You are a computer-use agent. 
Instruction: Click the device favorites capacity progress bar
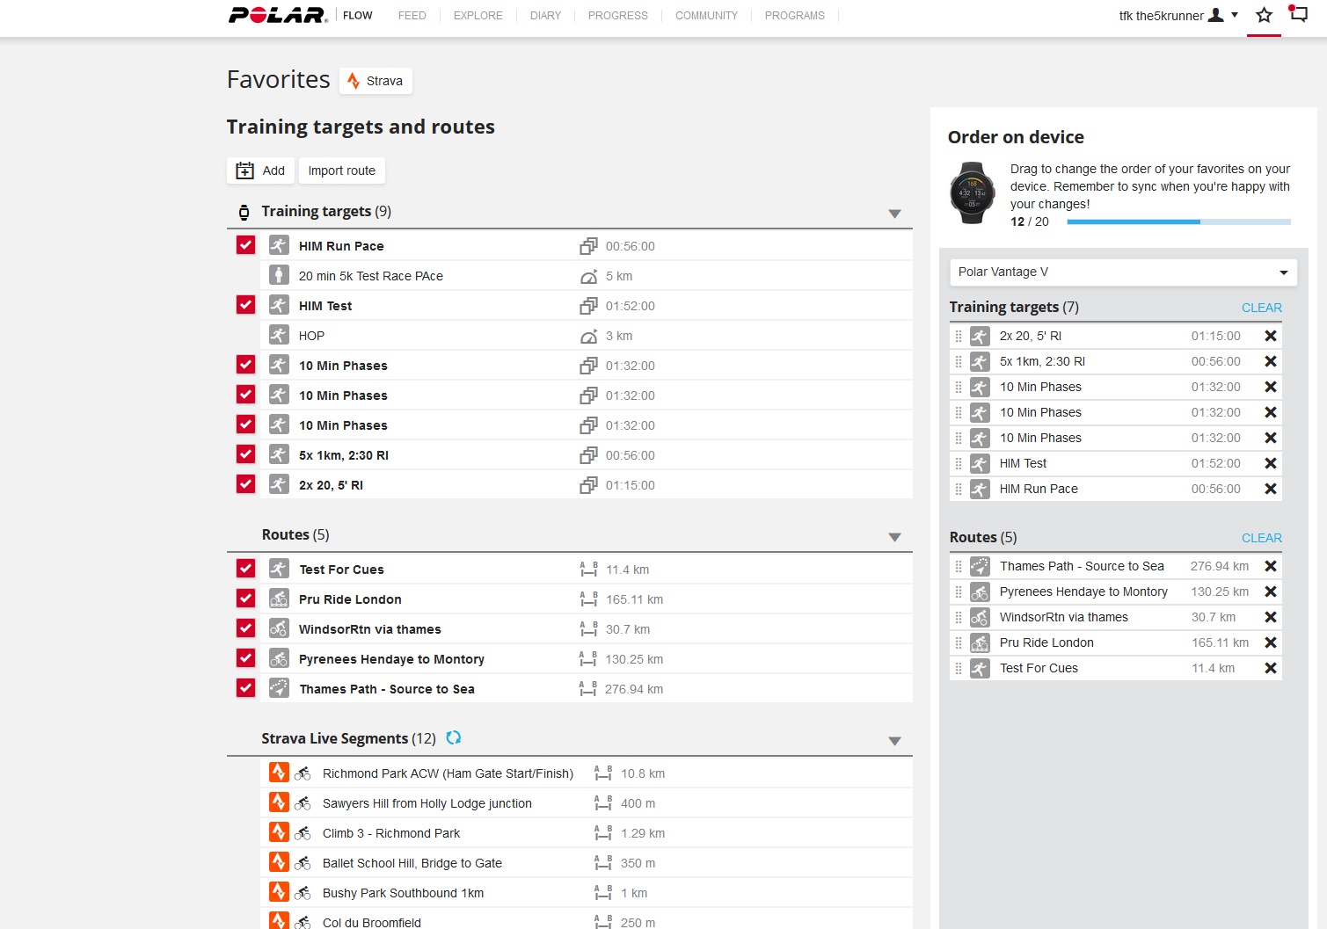click(1178, 222)
